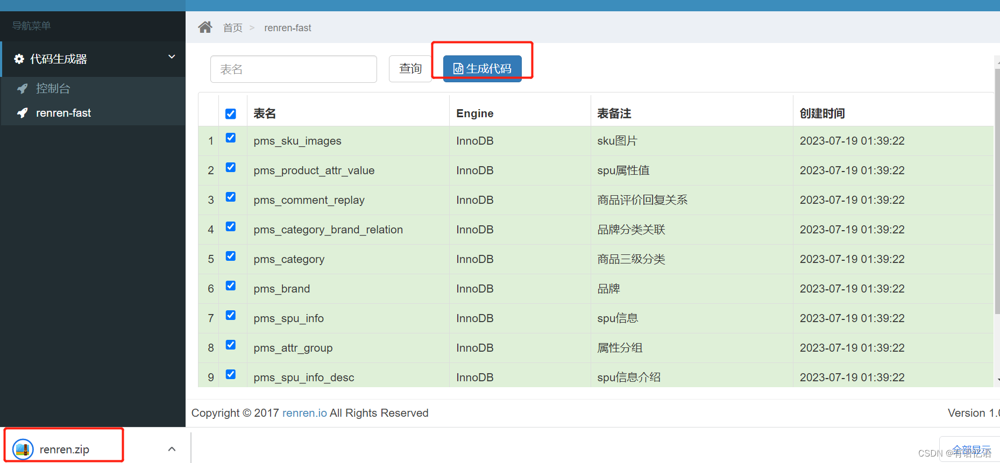Image resolution: width=1000 pixels, height=463 pixels.
Task: Click the 表名 search input field
Action: [294, 69]
